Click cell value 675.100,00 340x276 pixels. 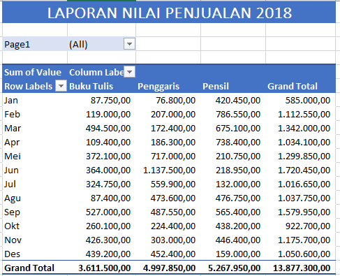(238, 129)
